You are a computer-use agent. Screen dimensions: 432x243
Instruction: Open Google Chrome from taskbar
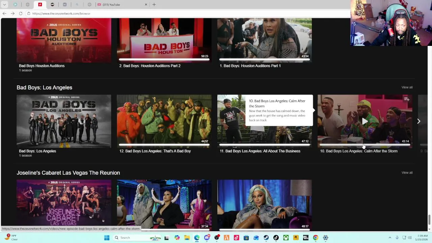[316, 238]
